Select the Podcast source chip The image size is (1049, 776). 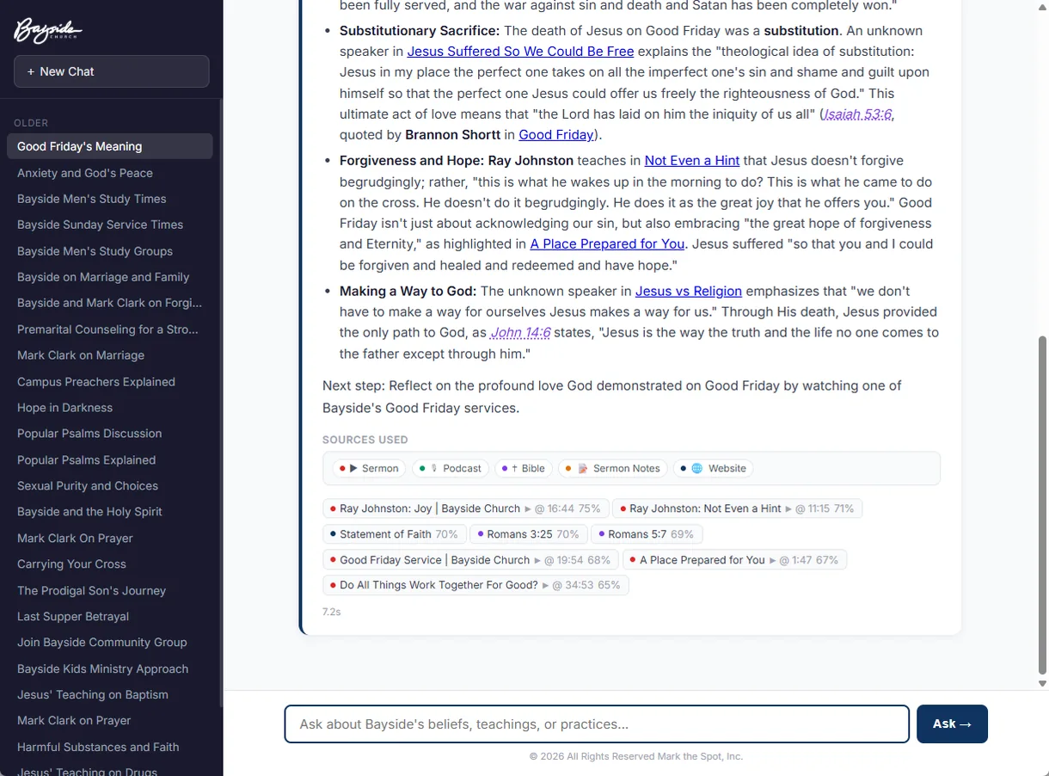pyautogui.click(x=450, y=468)
